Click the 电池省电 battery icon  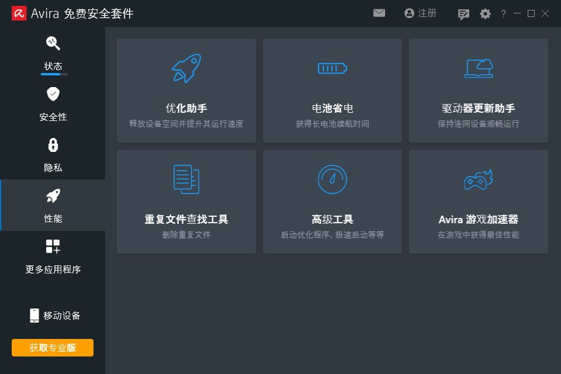pos(333,68)
